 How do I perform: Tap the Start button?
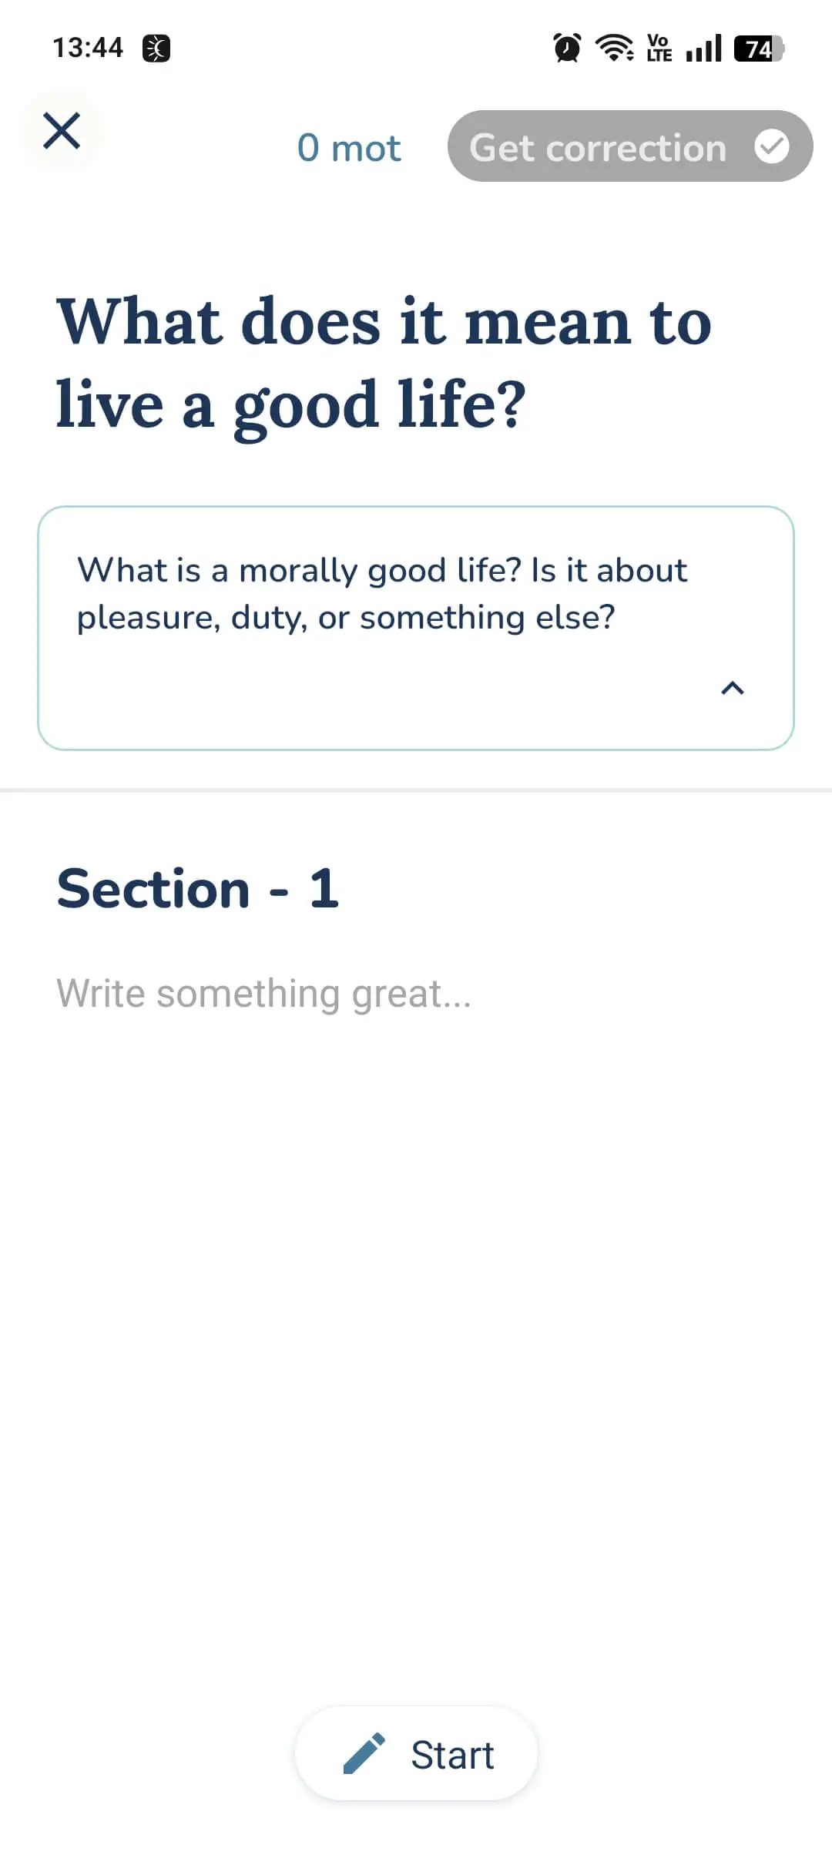416,1754
